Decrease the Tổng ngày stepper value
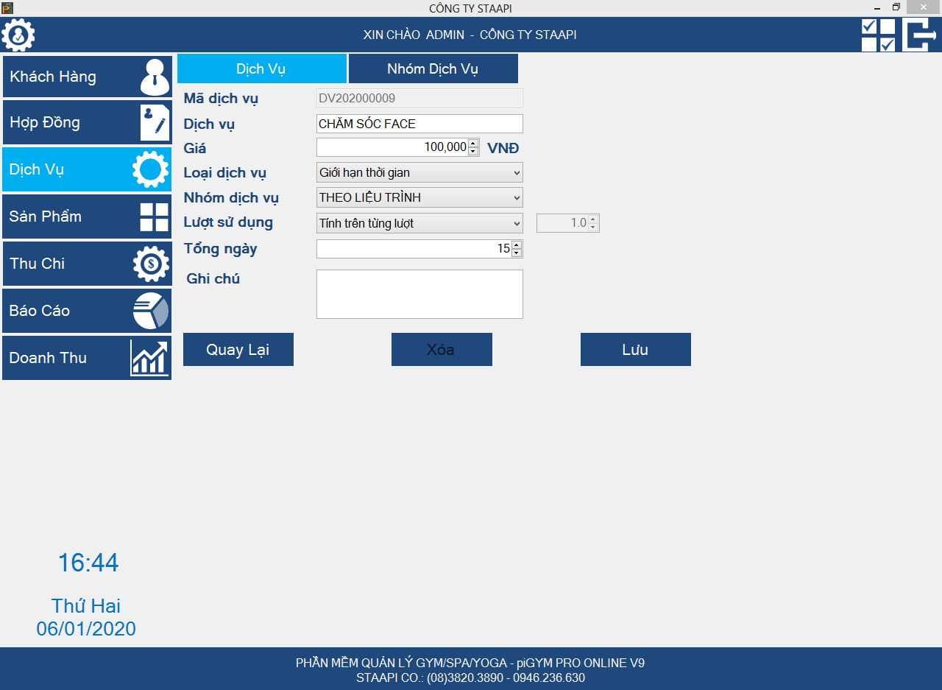The height and width of the screenshot is (690, 942). [517, 253]
